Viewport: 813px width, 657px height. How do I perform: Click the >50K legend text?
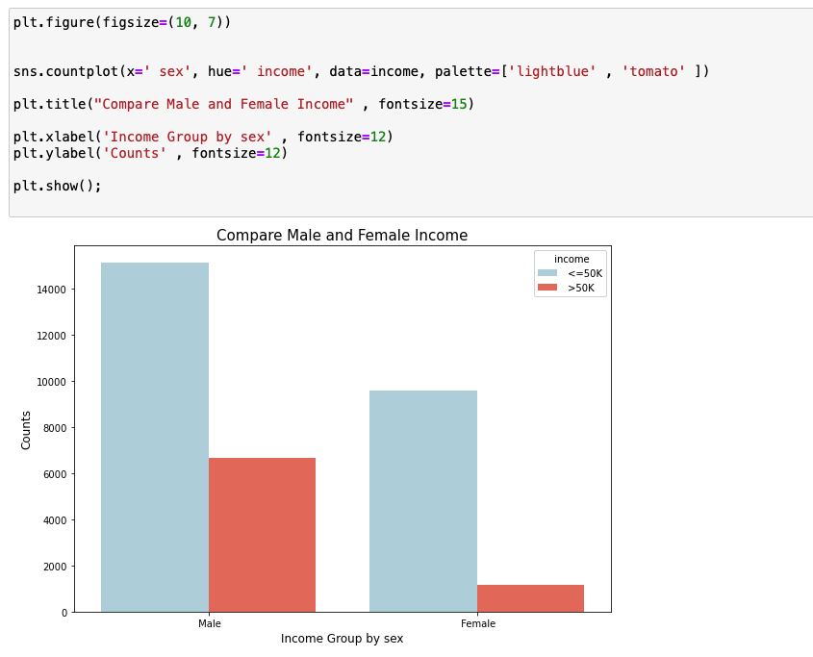tap(581, 288)
